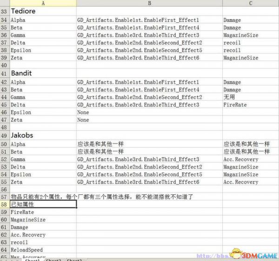Click the Jakobs Zeta EnableThird_Effect6 cell

[149, 182]
